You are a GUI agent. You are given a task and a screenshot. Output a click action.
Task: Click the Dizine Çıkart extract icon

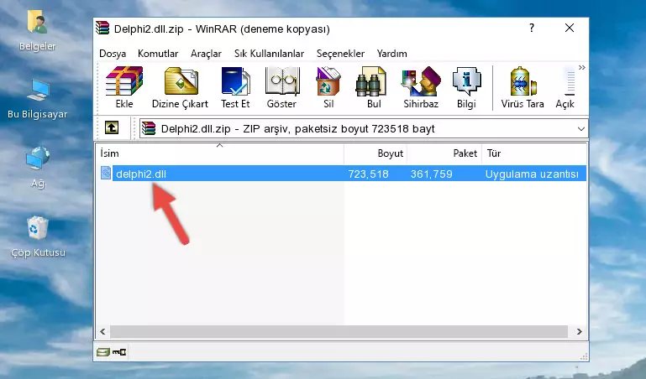[181, 81]
